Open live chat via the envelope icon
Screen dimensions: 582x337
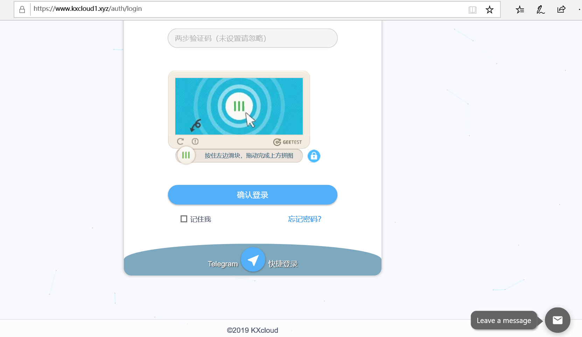click(x=557, y=320)
